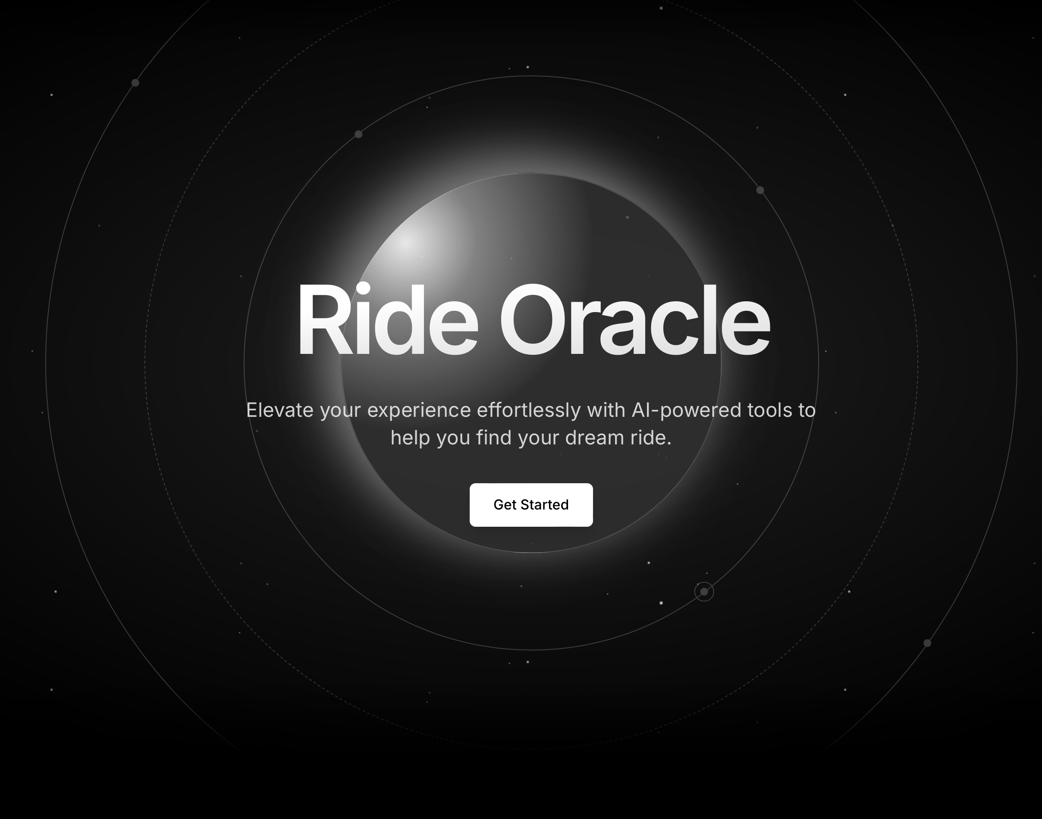Viewport: 1042px width, 819px height.
Task: Click the upper-left dot on the solid inner orbit
Action: pyautogui.click(x=358, y=134)
